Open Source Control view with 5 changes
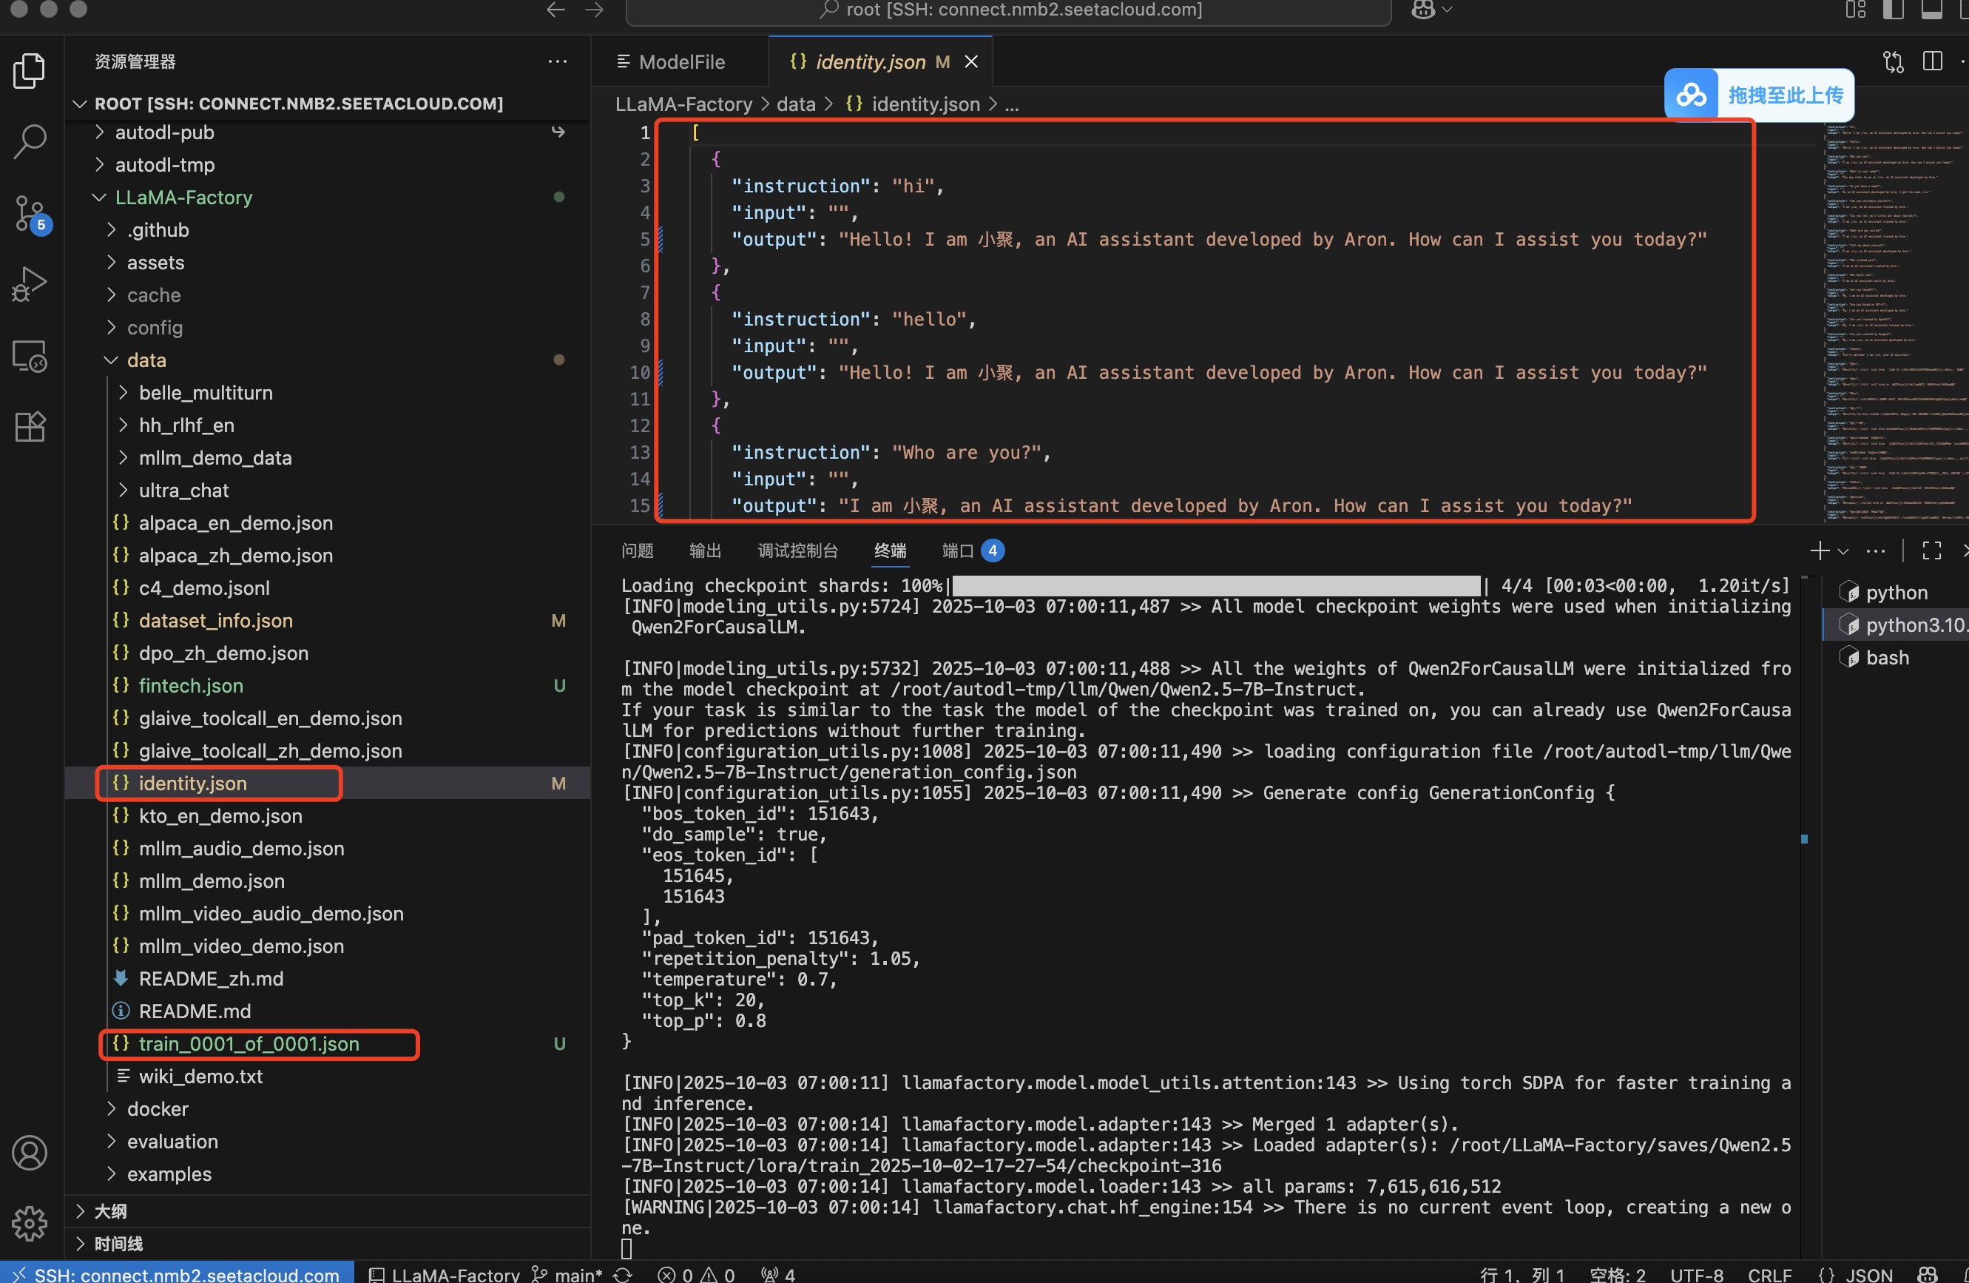 [30, 214]
